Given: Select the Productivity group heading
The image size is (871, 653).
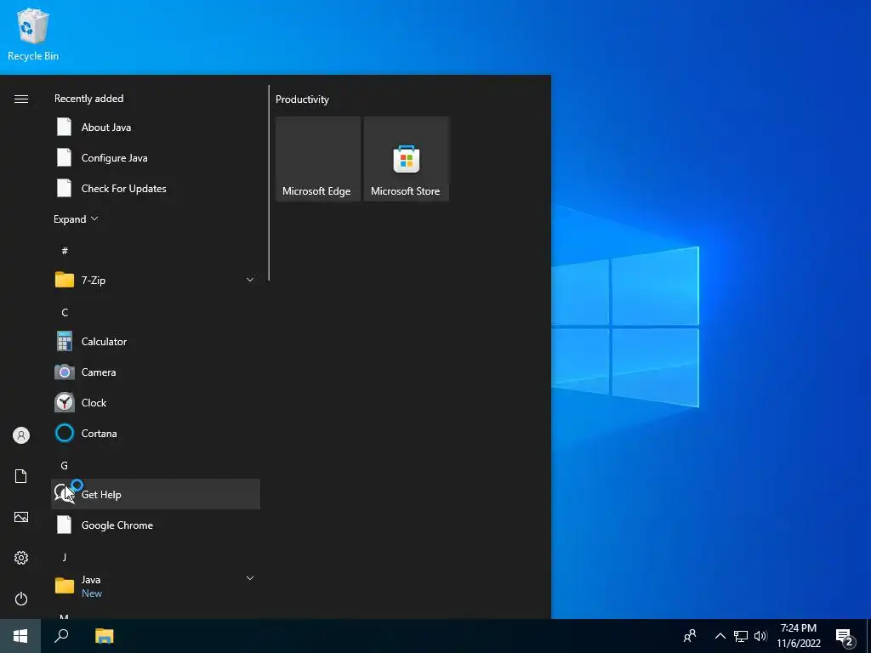Looking at the screenshot, I should coord(302,99).
